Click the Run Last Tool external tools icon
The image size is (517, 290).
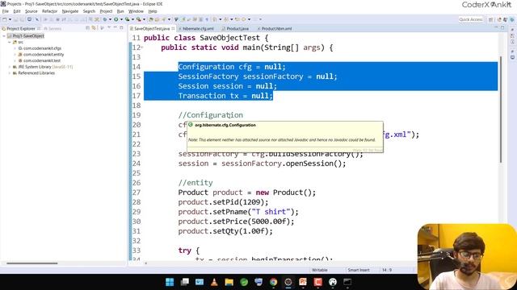point(138,19)
